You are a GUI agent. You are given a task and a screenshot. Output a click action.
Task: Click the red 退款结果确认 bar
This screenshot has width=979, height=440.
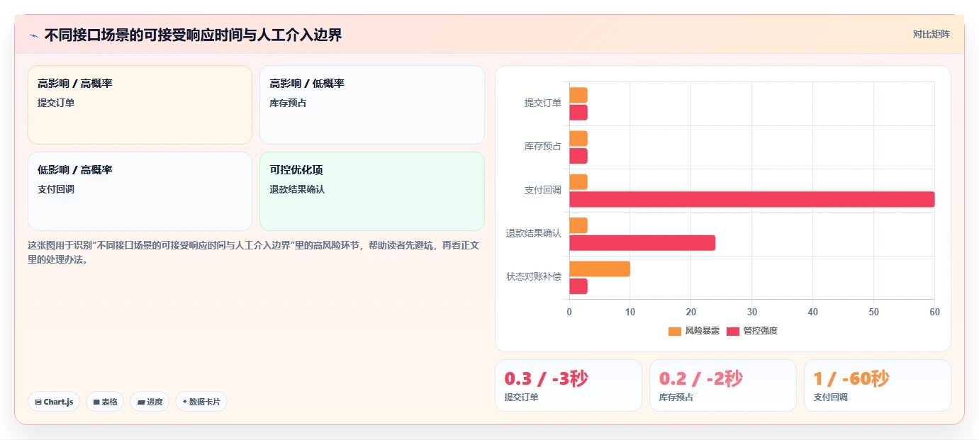coord(642,243)
